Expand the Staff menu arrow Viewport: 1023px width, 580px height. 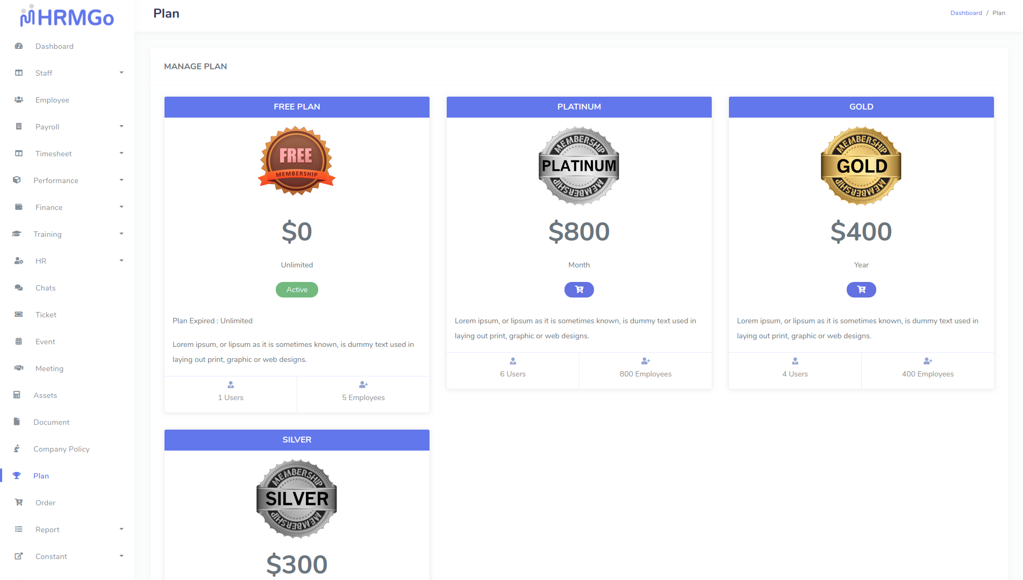pos(121,73)
